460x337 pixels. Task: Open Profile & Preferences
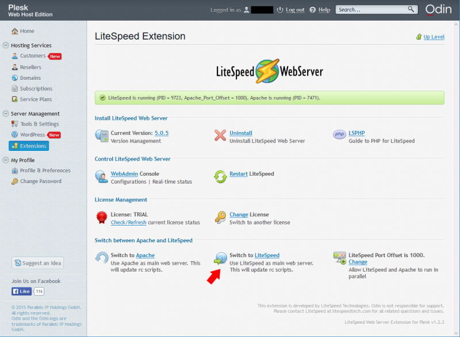(x=45, y=171)
